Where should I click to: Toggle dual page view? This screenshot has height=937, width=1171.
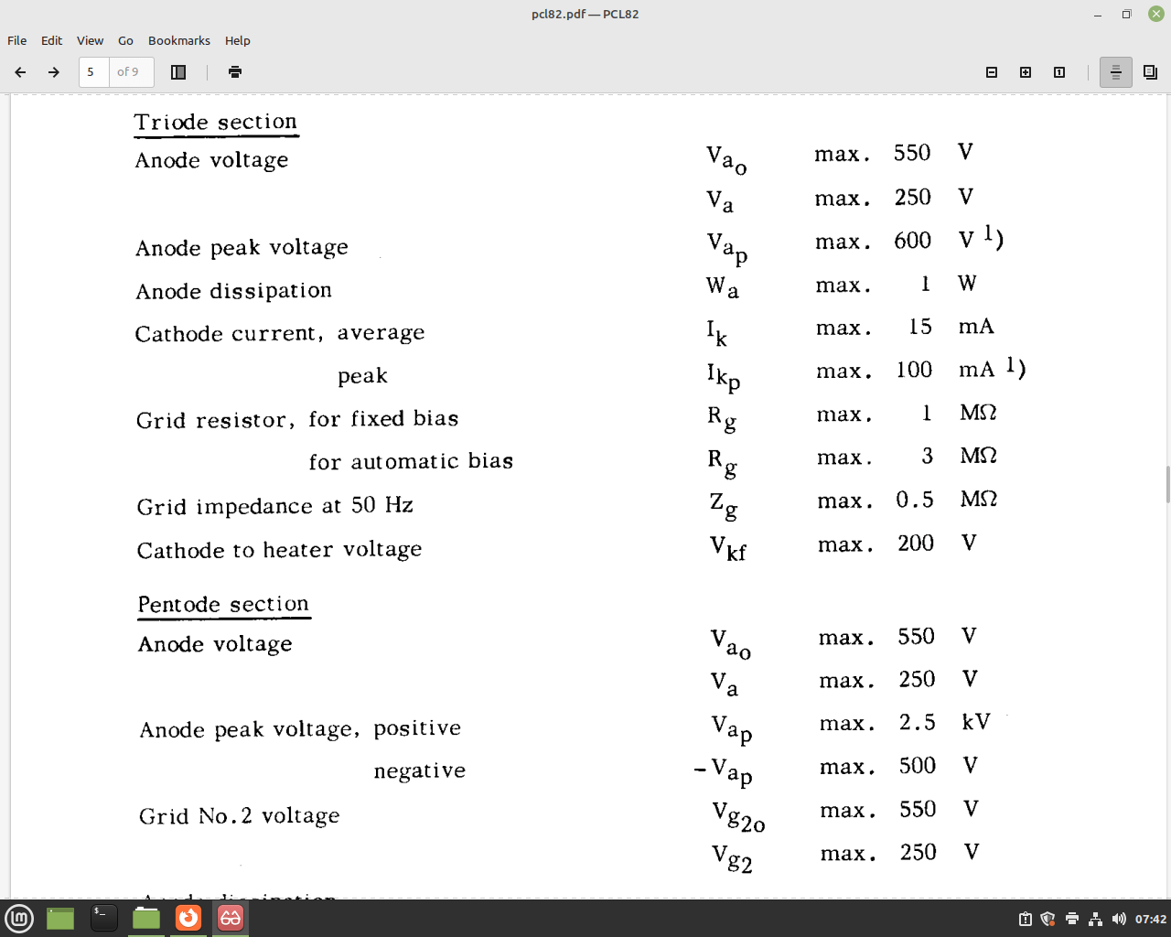[1150, 72]
